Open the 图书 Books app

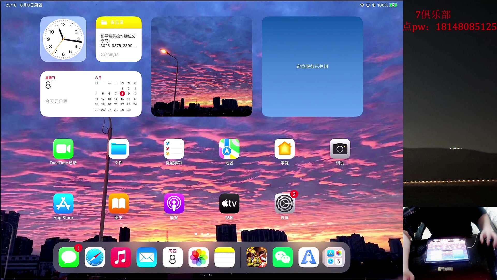[119, 204]
